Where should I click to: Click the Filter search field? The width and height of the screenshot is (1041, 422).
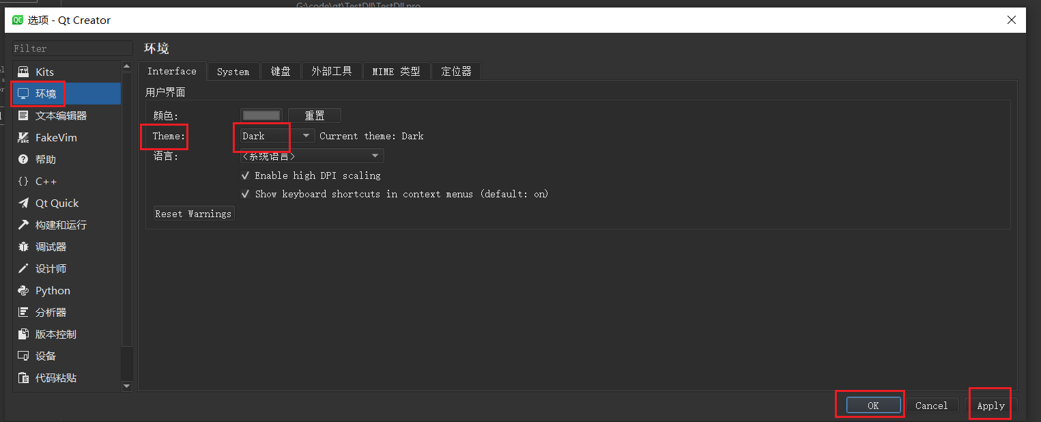tap(72, 48)
